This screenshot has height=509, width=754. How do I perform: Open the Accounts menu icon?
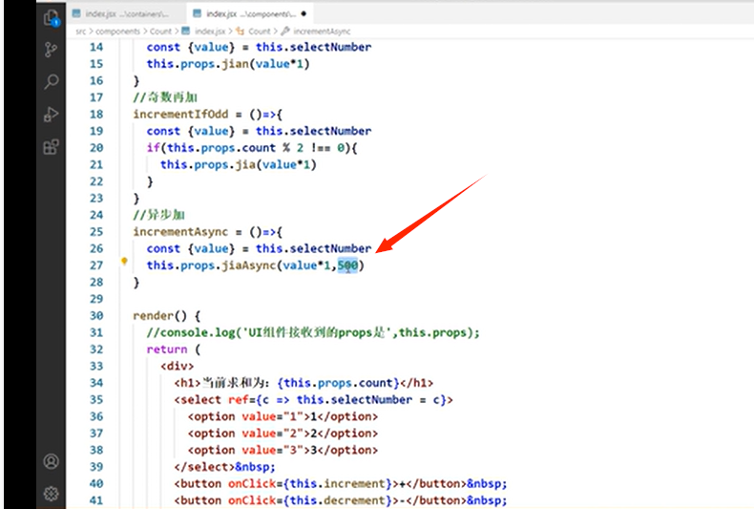pos(51,461)
